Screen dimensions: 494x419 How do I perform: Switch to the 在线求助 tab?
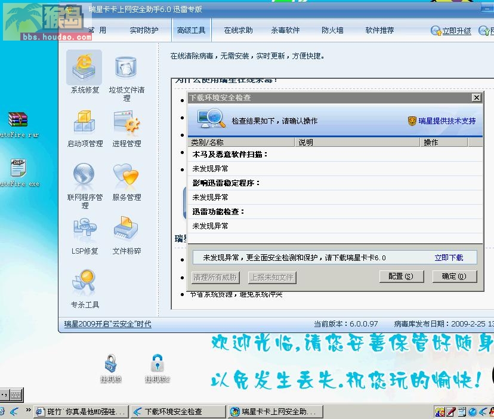238,30
